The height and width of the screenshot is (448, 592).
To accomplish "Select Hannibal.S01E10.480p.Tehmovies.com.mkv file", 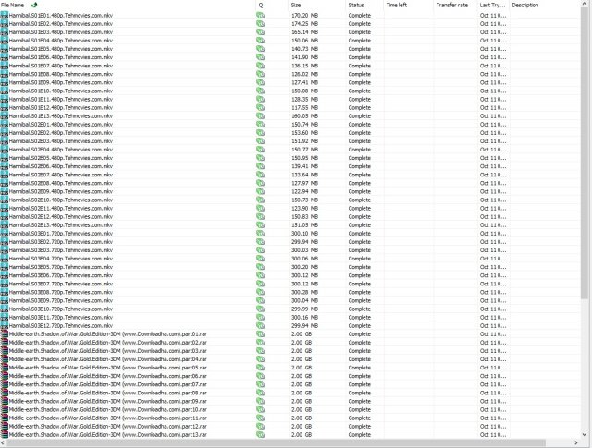I will click(61, 91).
